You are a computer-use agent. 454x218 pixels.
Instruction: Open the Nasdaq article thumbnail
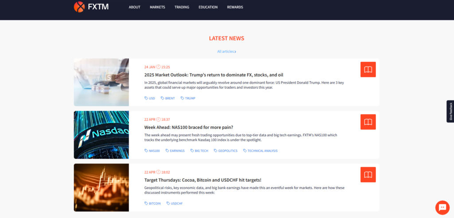101,135
